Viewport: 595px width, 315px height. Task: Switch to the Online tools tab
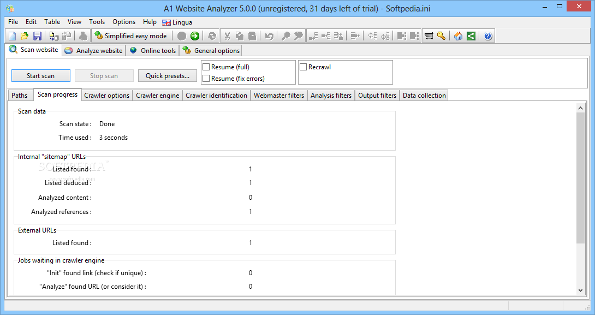point(152,50)
